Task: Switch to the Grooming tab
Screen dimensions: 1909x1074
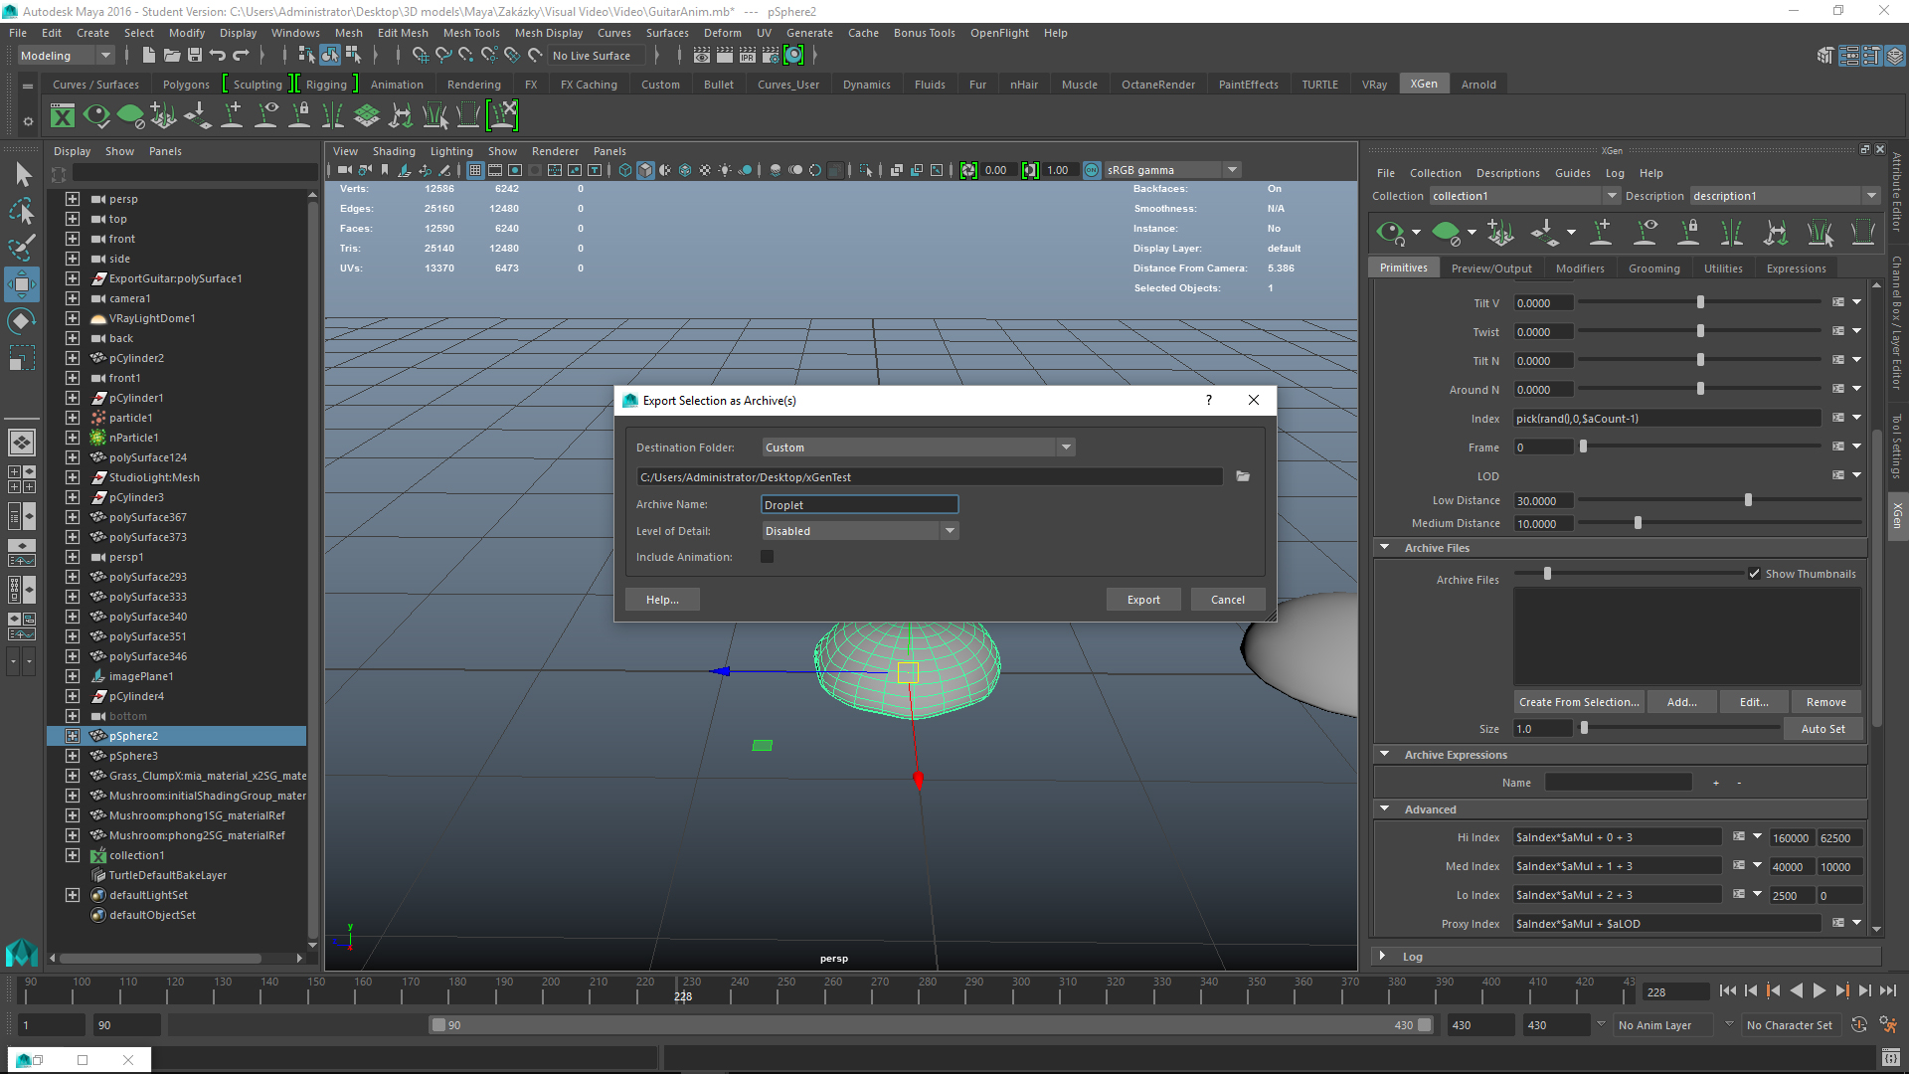Action: [x=1653, y=268]
